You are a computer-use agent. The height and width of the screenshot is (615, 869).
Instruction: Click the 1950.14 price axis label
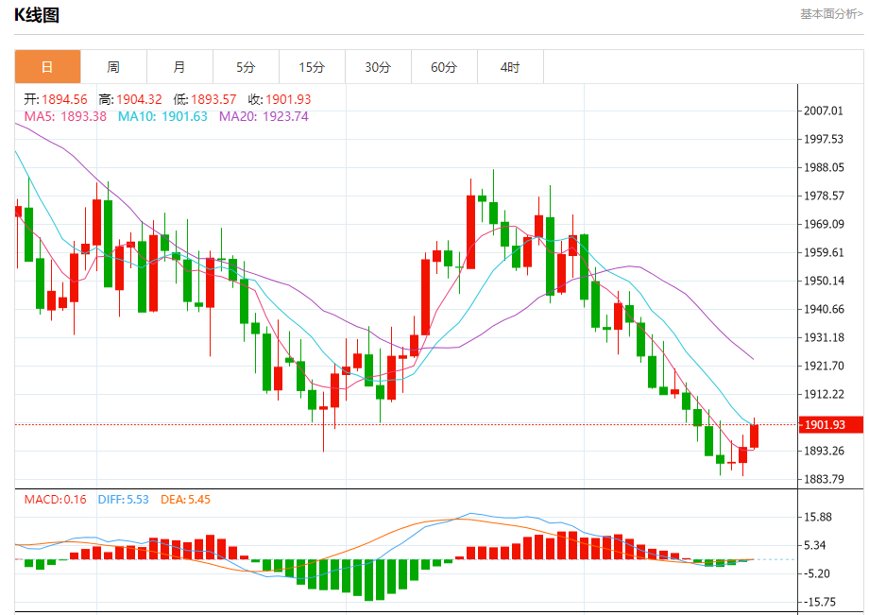[x=824, y=281]
